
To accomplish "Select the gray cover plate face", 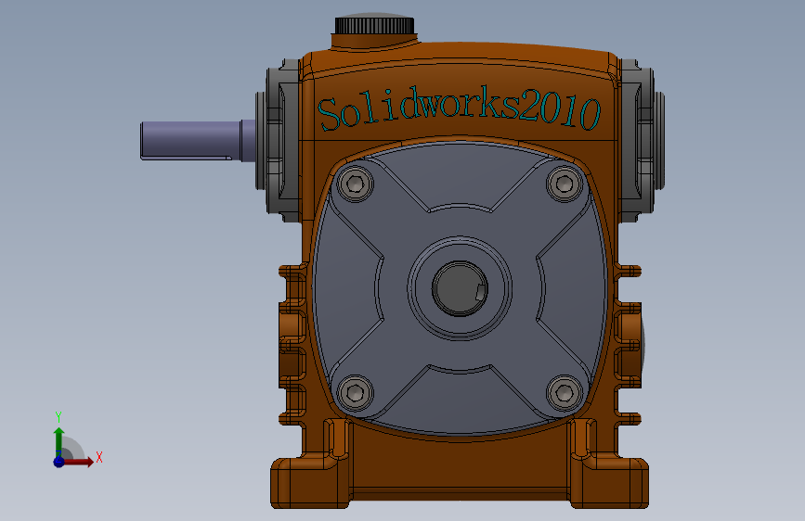I will pos(460,288).
